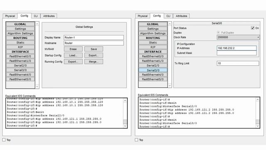Screen dimensions: 266x150
Task: Select FastEthernet4/0 in right window
Action: point(153,75)
